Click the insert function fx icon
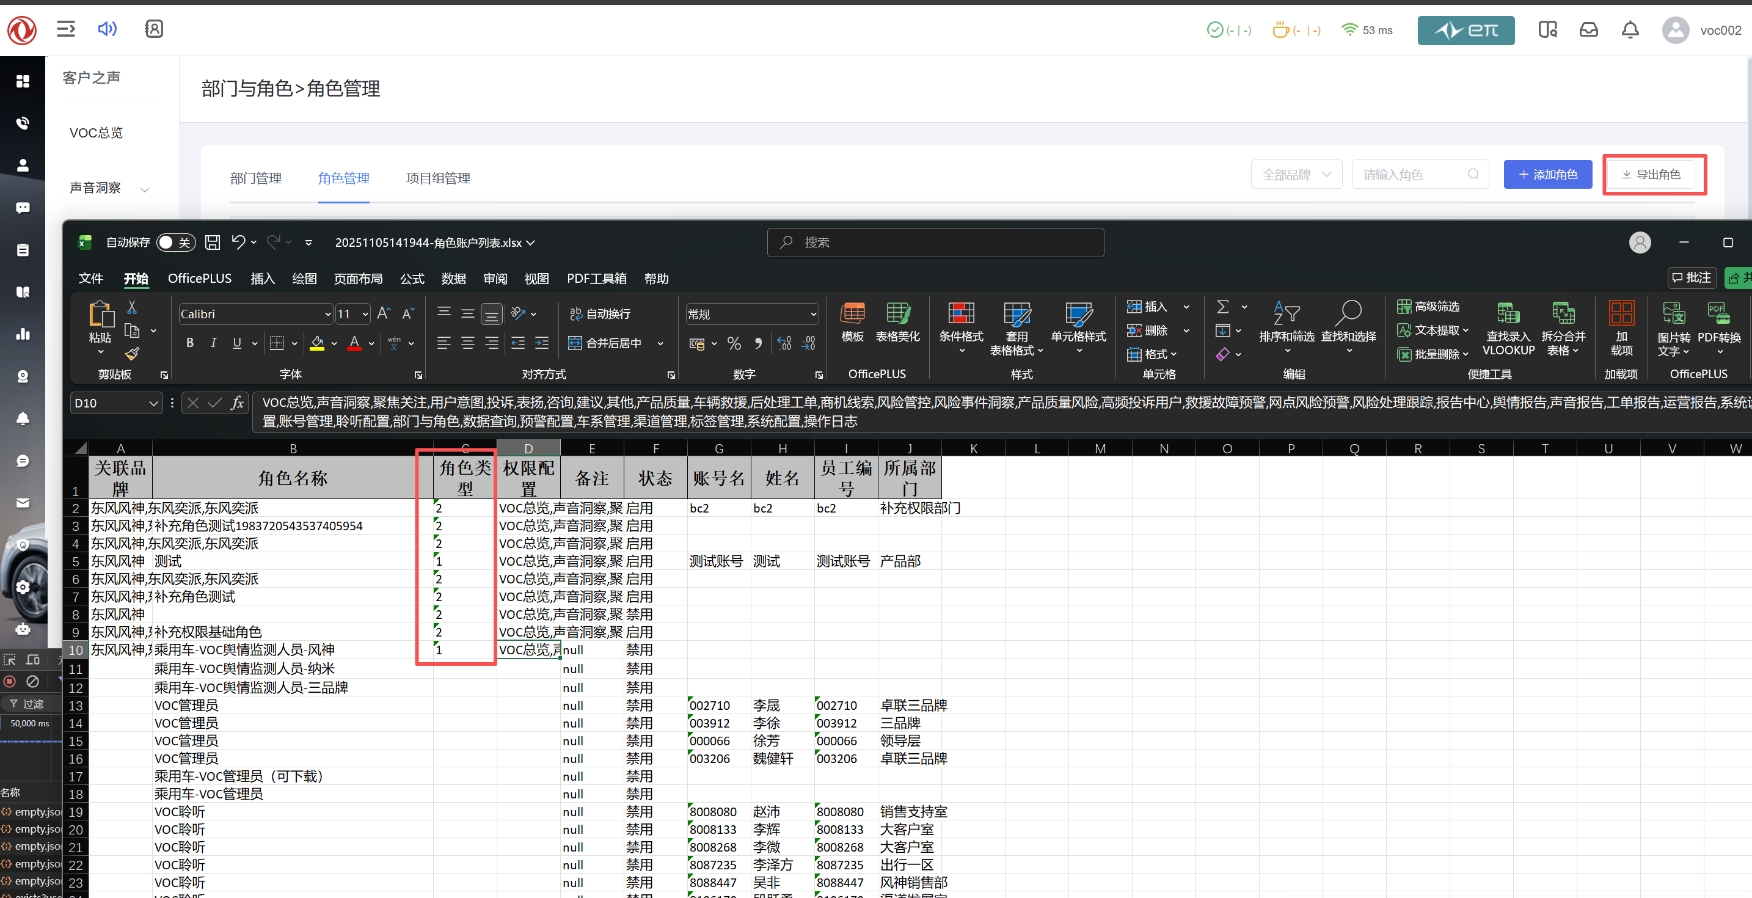The image size is (1752, 898). pyautogui.click(x=236, y=403)
